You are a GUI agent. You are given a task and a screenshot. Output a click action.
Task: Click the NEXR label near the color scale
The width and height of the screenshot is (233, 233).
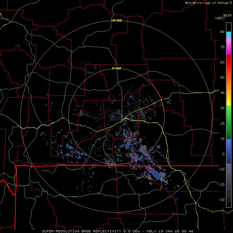[228, 16]
